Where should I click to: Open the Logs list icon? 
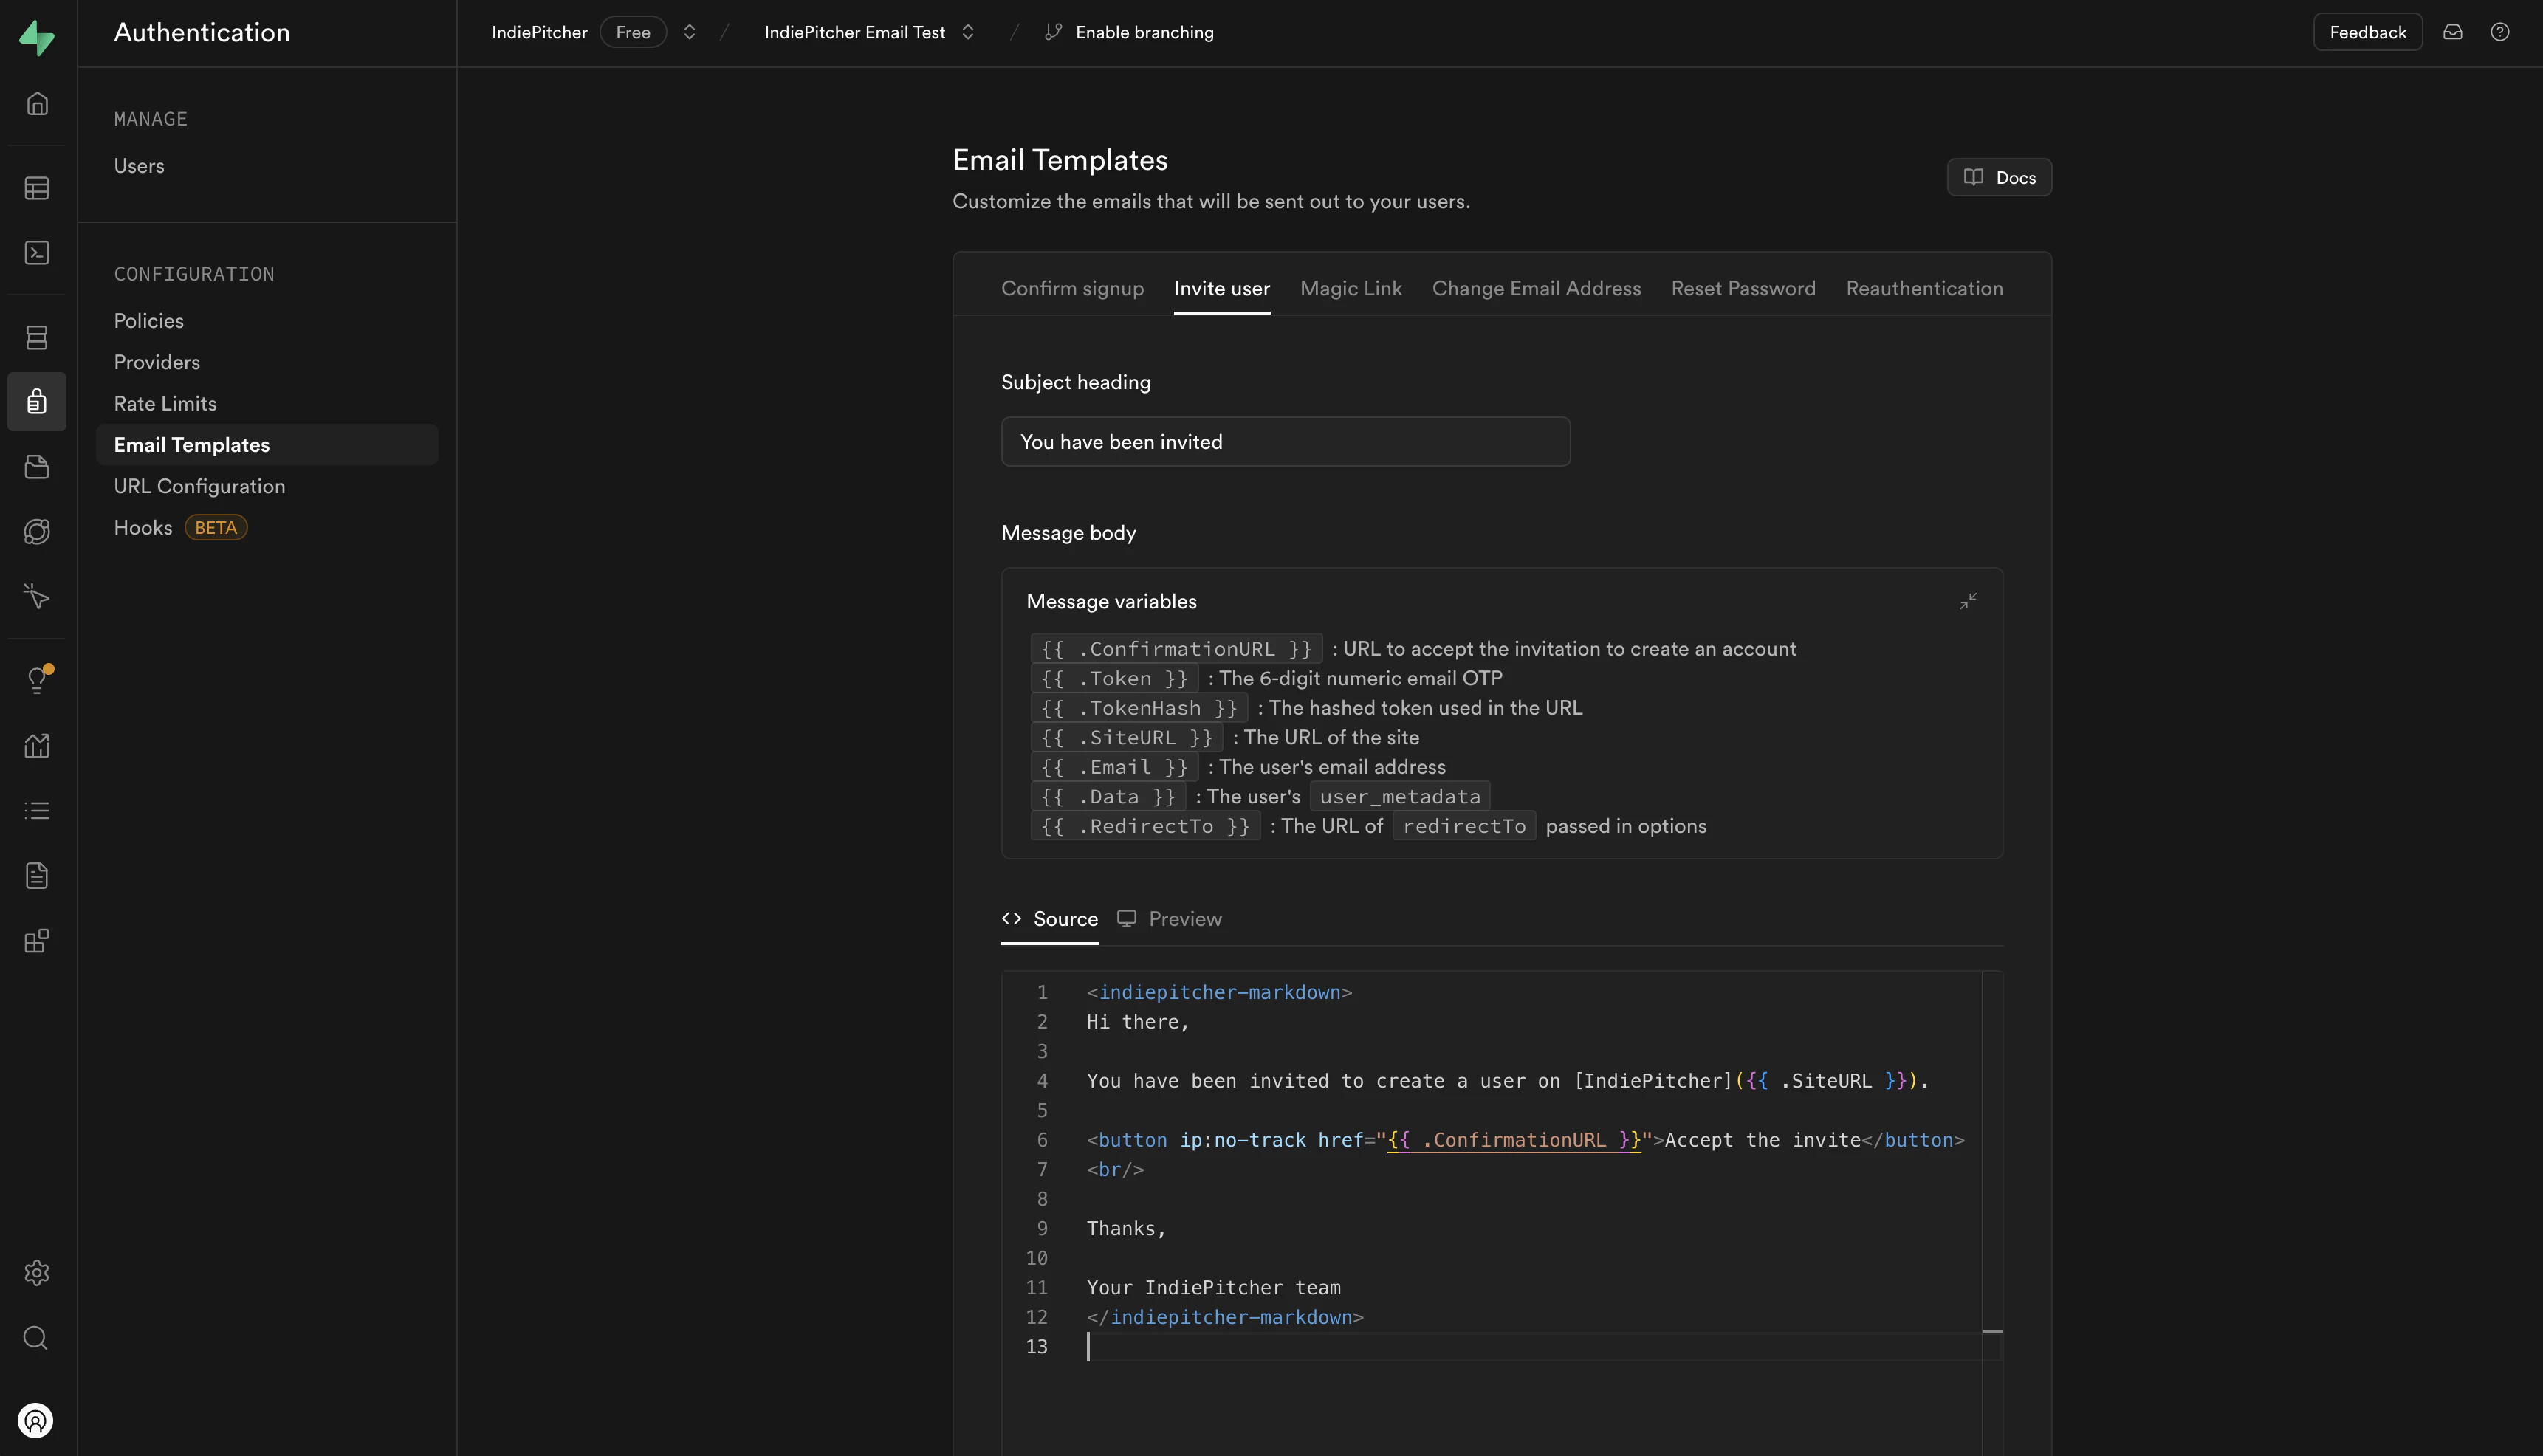coord(37,810)
